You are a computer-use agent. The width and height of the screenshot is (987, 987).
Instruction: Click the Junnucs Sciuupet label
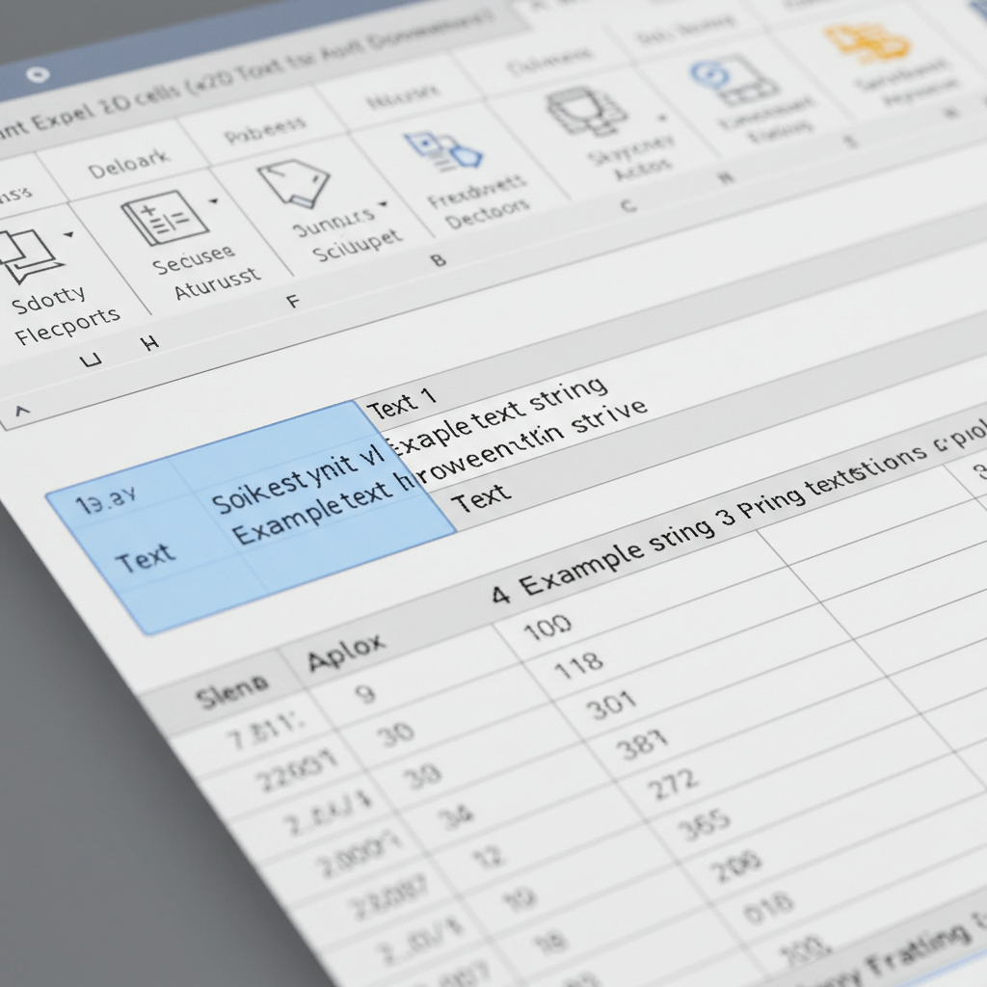347,234
